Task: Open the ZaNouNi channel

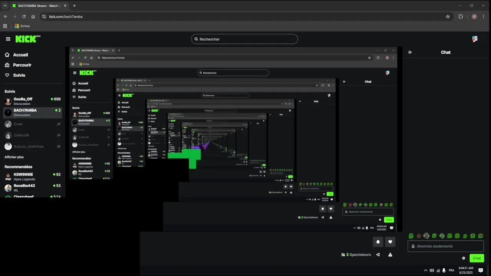Action: 33,135
